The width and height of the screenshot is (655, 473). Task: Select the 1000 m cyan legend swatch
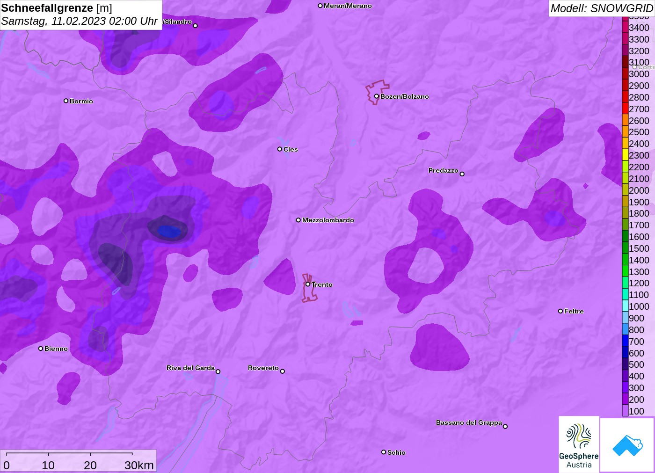[625, 306]
